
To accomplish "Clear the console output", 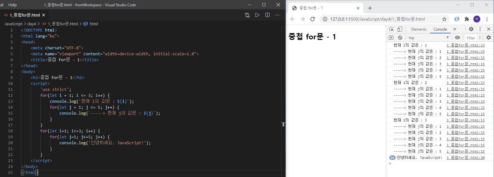I will tap(400, 37).
